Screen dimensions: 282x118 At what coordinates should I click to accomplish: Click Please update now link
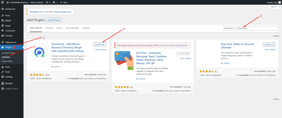(x=63, y=12)
